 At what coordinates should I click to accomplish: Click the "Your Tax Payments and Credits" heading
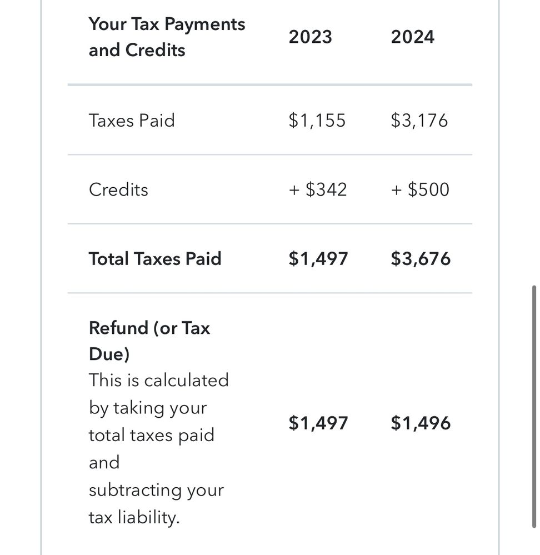point(167,37)
